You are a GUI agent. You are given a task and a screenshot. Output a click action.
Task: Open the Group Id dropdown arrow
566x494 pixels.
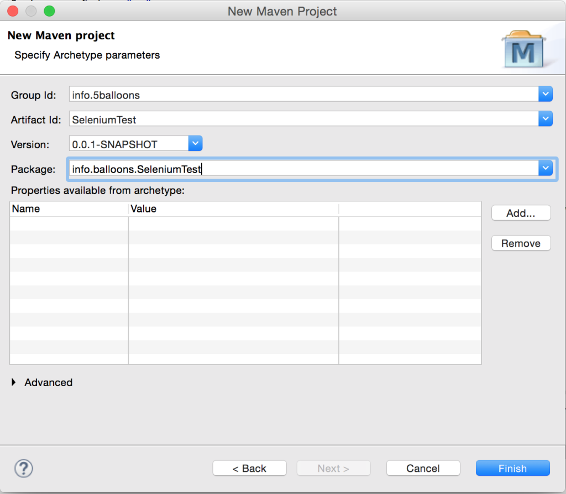point(545,95)
